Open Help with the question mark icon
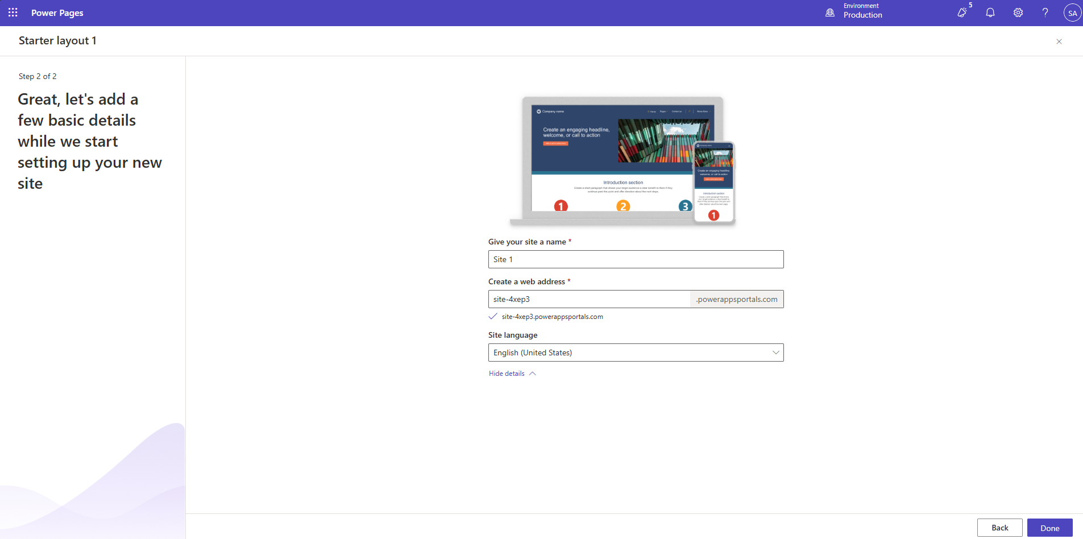 (x=1045, y=13)
